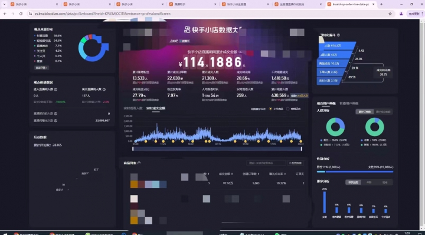Switch to the 实时观看人数 chart tab
This screenshot has width=425, height=235.
click(133, 108)
